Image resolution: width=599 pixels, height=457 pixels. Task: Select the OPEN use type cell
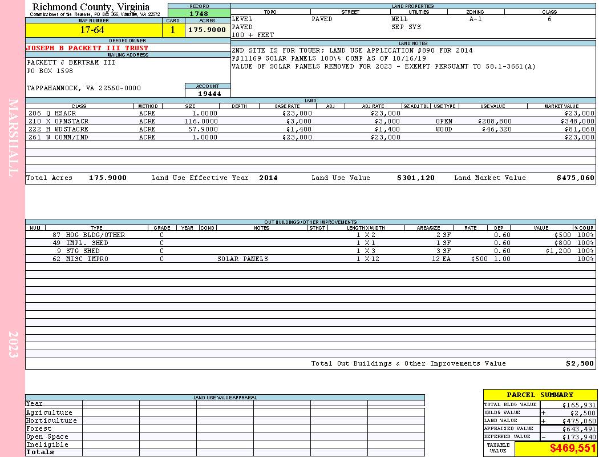pyautogui.click(x=444, y=121)
